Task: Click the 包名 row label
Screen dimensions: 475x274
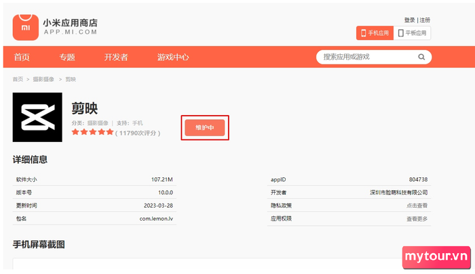Action: coord(21,219)
